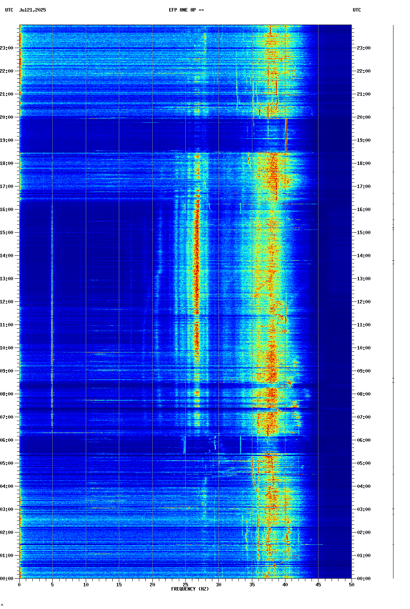
Task: Click the Jul21,2025 date text in header
Action: tap(32, 10)
